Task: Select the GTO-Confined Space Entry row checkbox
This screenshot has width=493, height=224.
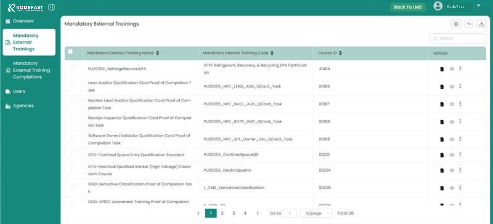Action: 73,153
